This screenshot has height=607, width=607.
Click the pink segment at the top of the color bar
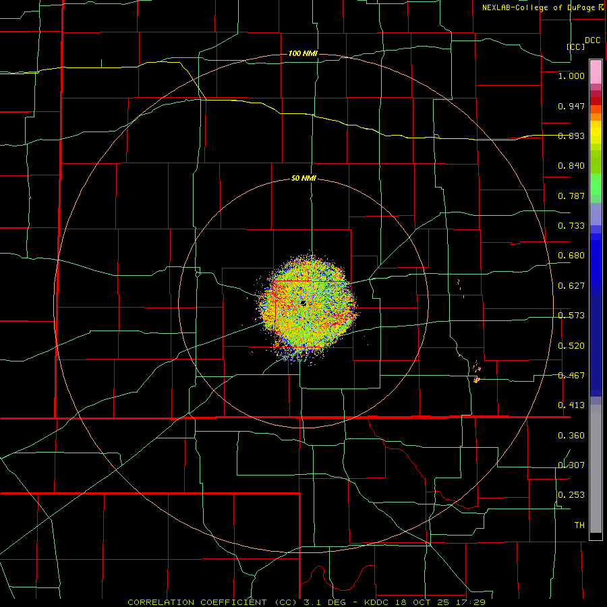tap(596, 71)
